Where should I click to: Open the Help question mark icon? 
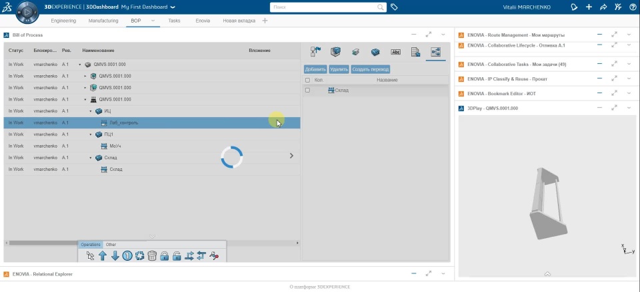[x=633, y=7]
